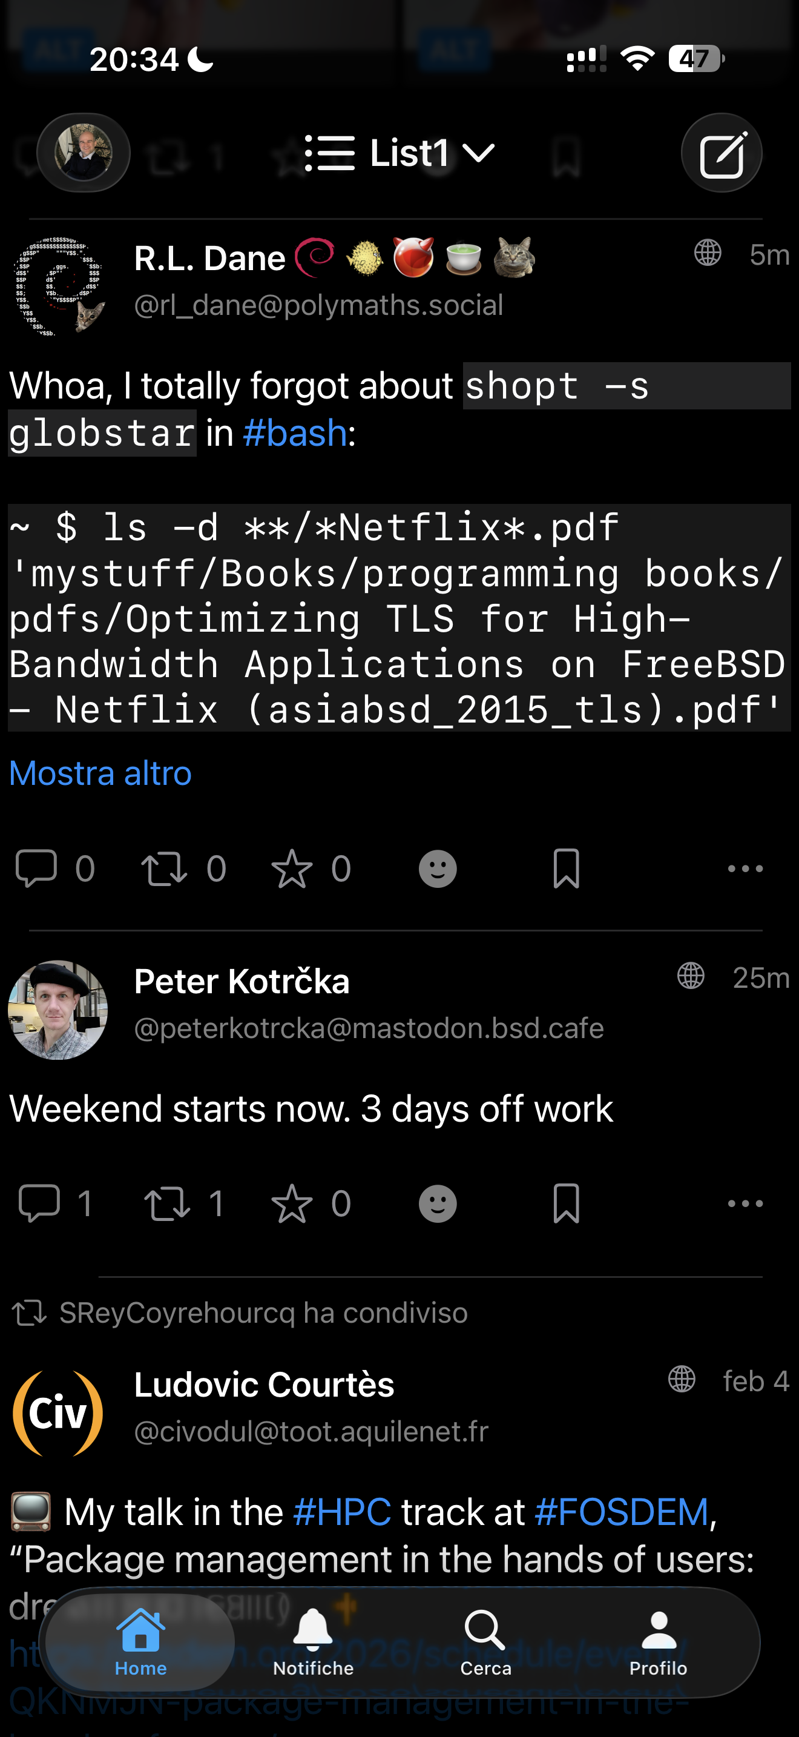
Task: Star Peter Kotrčka's weekend post
Action: [292, 1203]
